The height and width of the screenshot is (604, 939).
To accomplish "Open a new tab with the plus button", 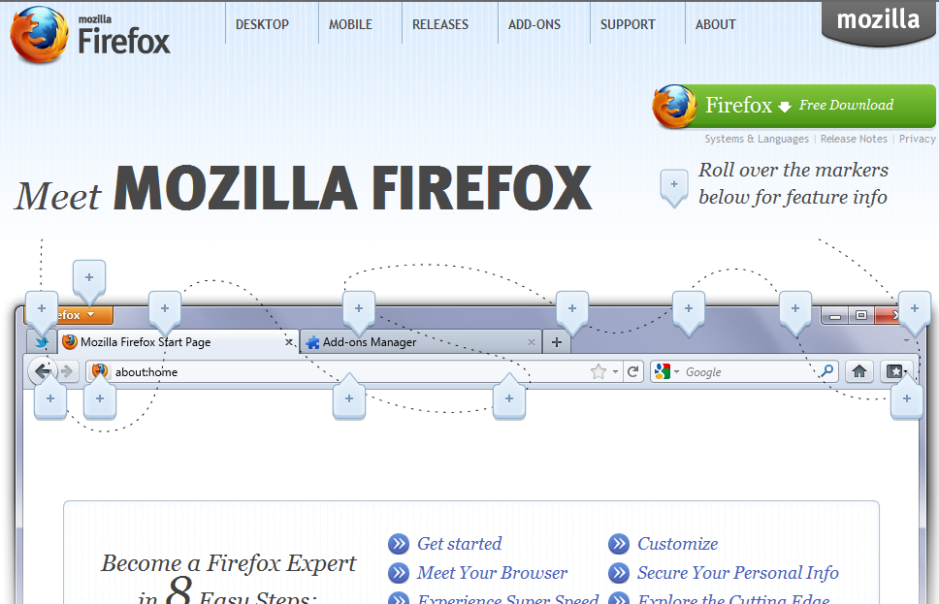I will click(x=557, y=342).
